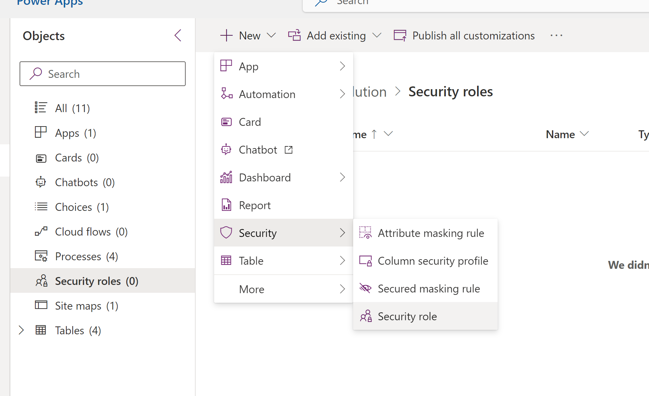
Task: Choose Secured masking rule menu item
Action: 425,288
